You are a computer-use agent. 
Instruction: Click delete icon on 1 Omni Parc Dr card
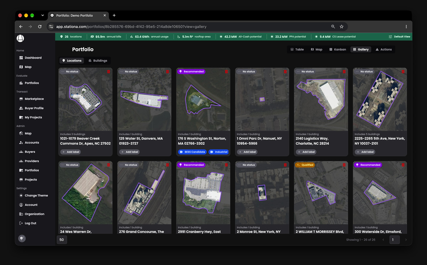(285, 72)
